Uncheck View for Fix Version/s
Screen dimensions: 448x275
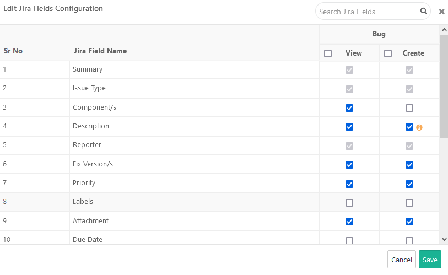(x=349, y=165)
